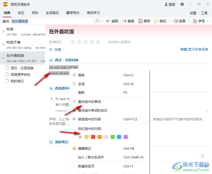Choose 新建标签页
Image resolution: width=212 pixels, height=174 pixels.
click(x=109, y=166)
